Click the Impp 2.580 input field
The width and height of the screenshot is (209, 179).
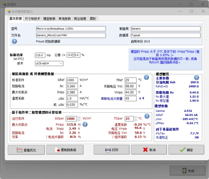pyautogui.click(x=72, y=92)
